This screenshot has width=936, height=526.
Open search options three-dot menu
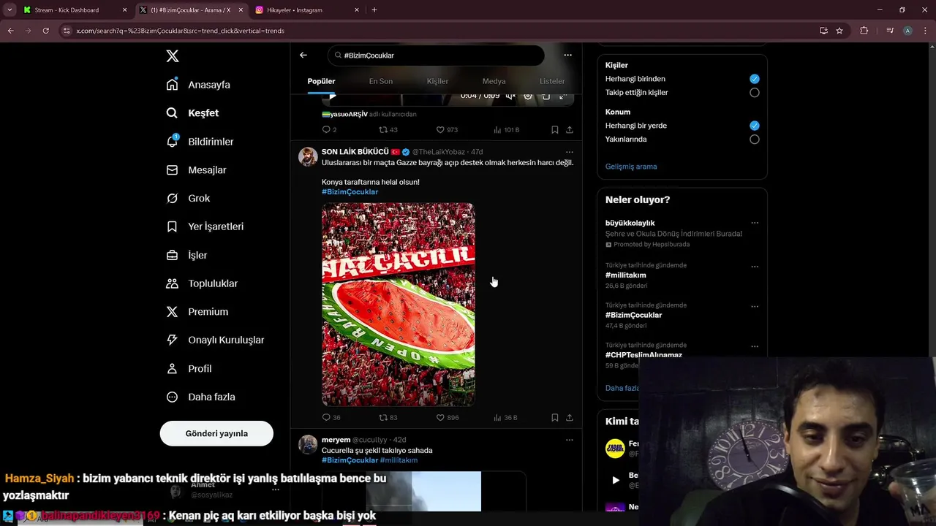click(x=567, y=55)
